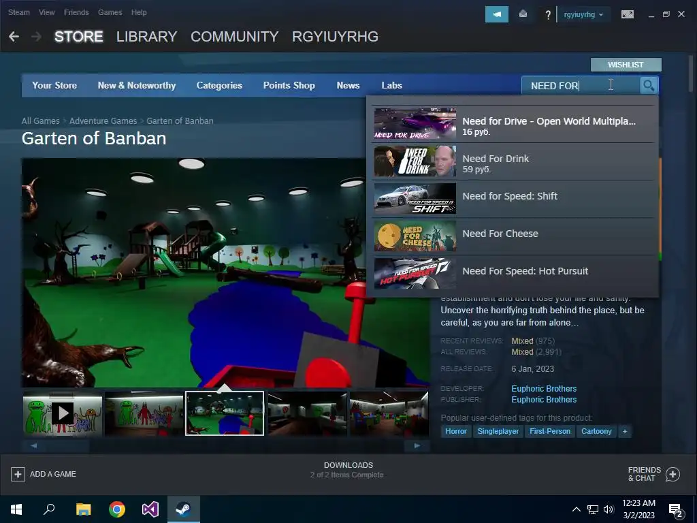Open Windows taskbar search
Viewport: 697px width, 523px height.
click(49, 509)
